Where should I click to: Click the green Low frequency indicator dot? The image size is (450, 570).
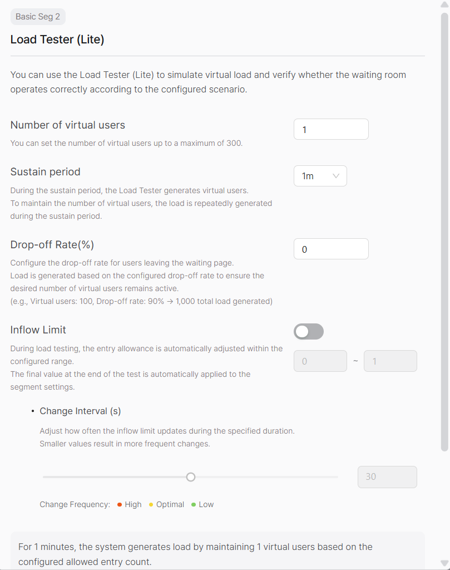point(193,504)
